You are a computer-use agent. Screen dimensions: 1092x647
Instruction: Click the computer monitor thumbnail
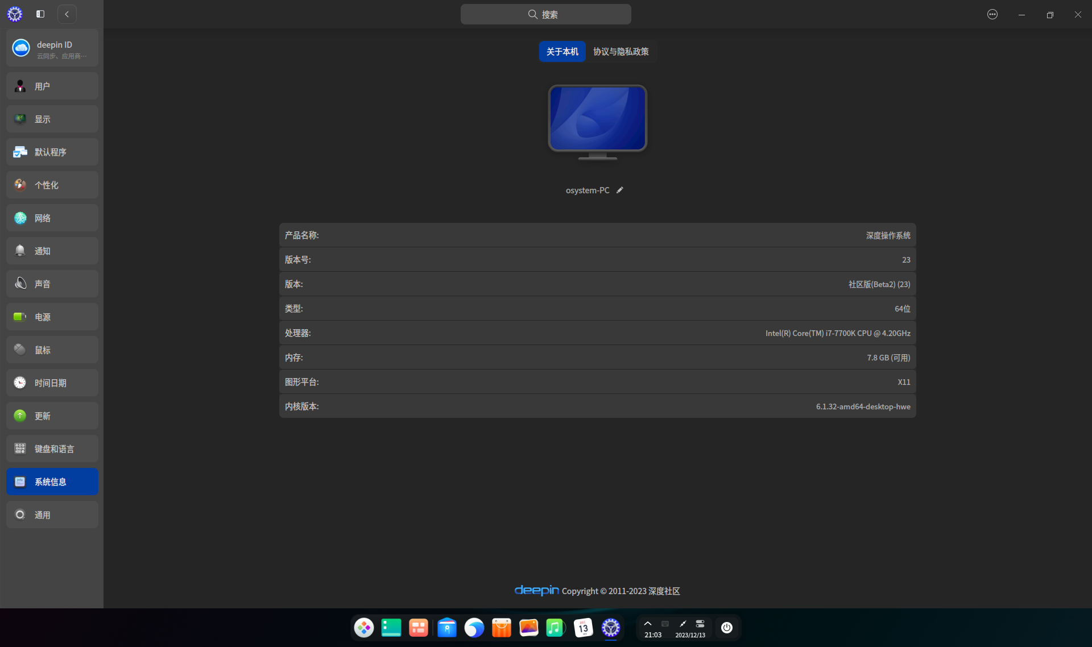point(597,122)
